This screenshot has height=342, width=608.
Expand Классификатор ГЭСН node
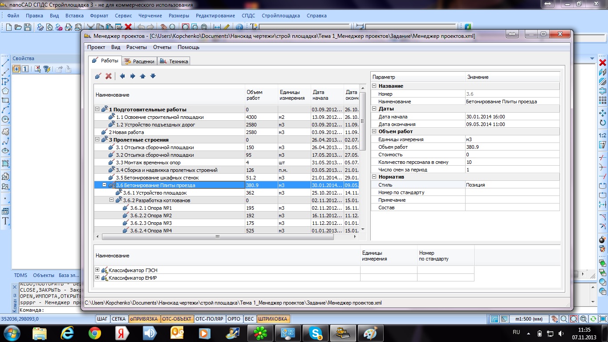tap(97, 270)
